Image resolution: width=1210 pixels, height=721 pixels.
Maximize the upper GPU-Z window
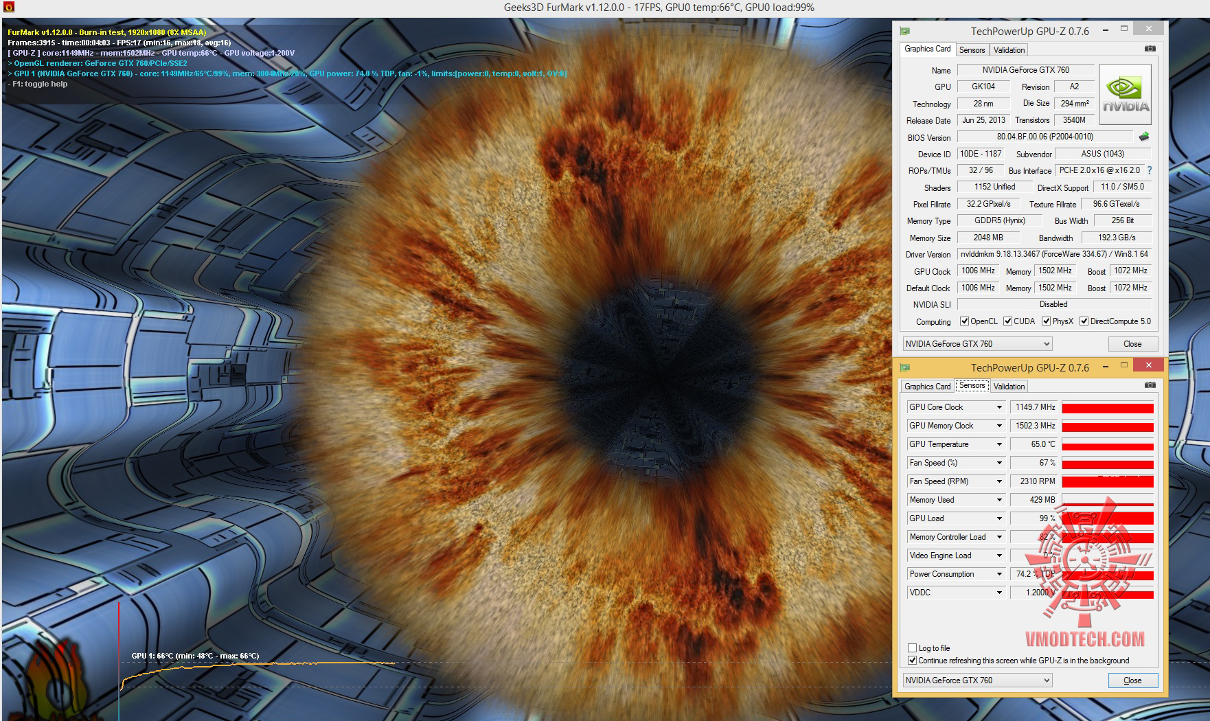(1124, 29)
